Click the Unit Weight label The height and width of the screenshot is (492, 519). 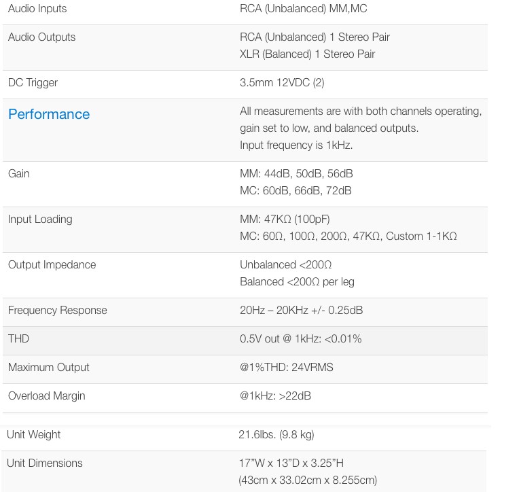coord(34,435)
